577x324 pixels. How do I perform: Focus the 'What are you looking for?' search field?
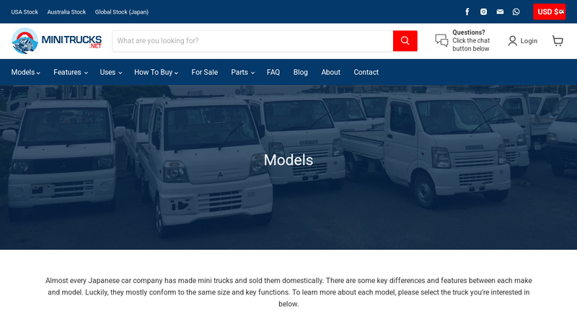point(252,41)
